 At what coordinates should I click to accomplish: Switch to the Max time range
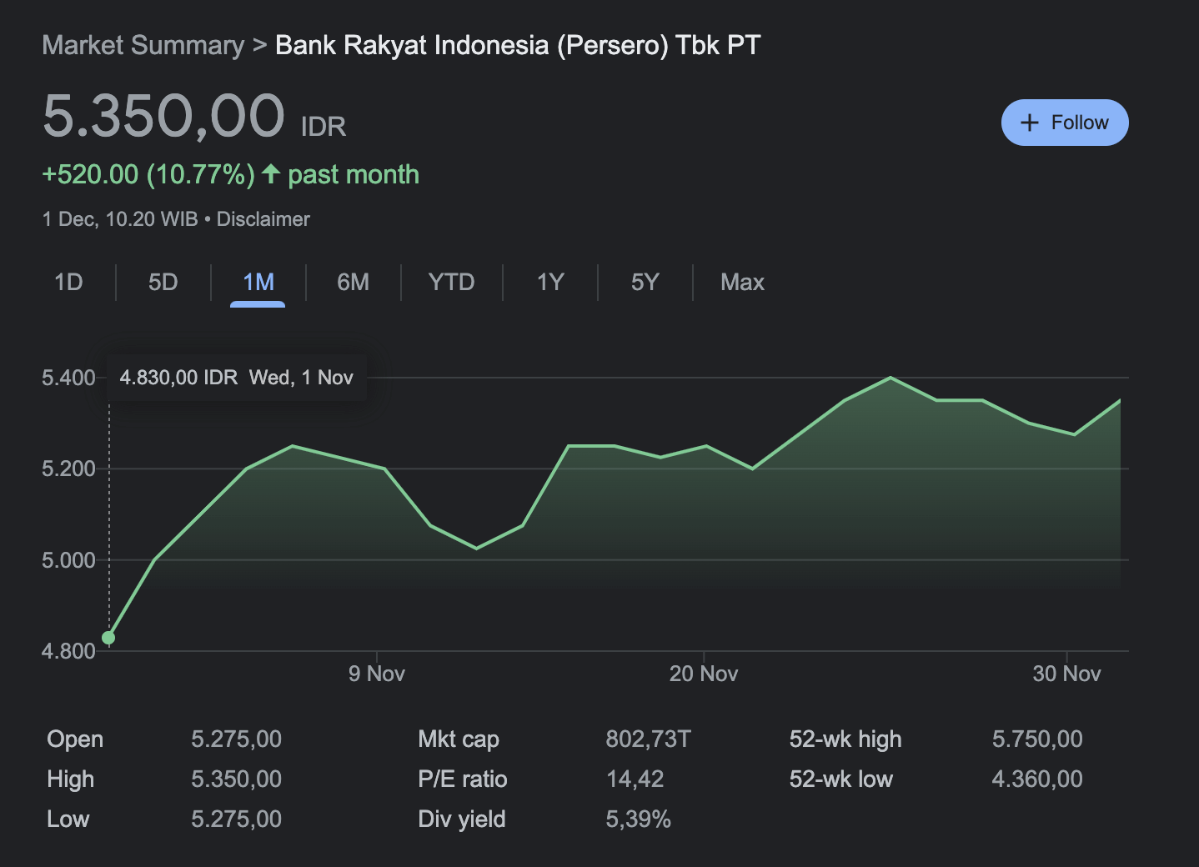[x=741, y=283]
